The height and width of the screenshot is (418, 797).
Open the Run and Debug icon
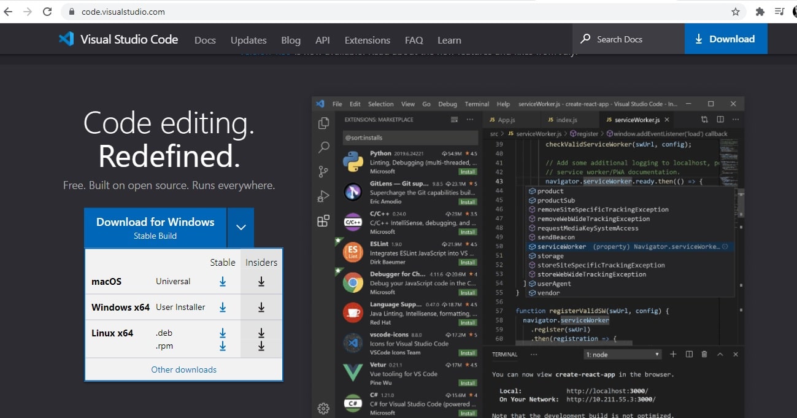(323, 196)
